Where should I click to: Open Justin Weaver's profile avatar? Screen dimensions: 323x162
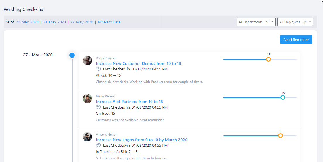87,99
